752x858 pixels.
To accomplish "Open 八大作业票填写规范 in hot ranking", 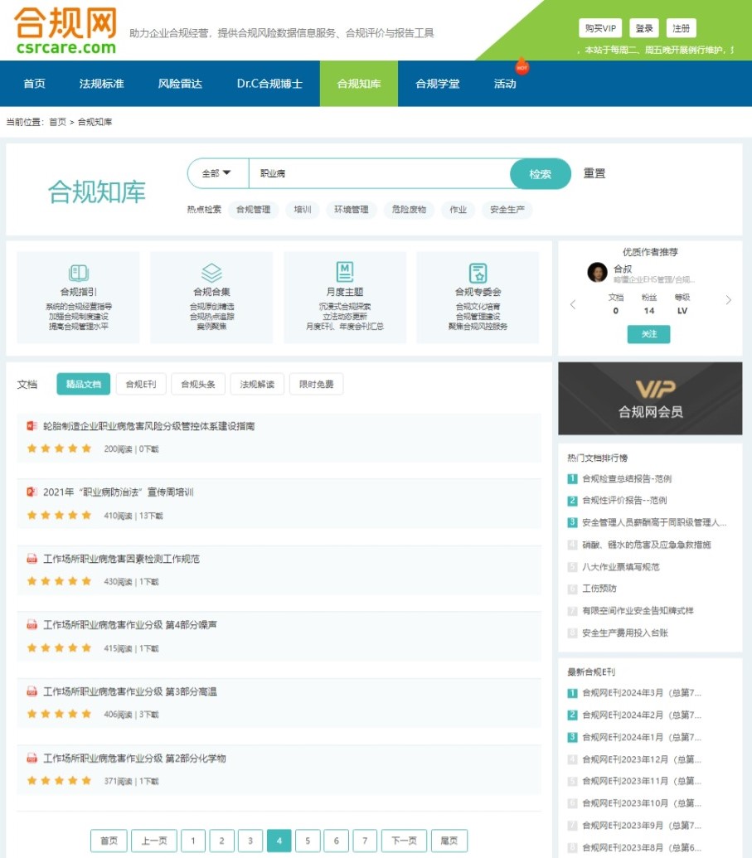I will click(x=621, y=567).
